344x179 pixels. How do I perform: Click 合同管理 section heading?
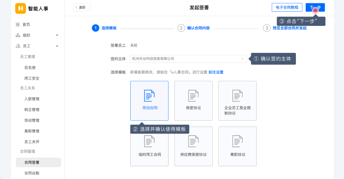(28, 151)
